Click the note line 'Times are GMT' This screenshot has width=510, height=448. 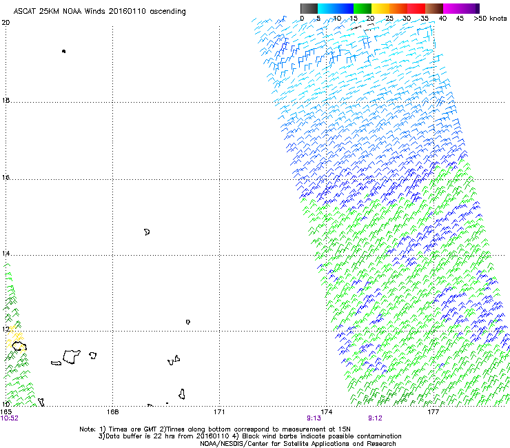[133, 429]
